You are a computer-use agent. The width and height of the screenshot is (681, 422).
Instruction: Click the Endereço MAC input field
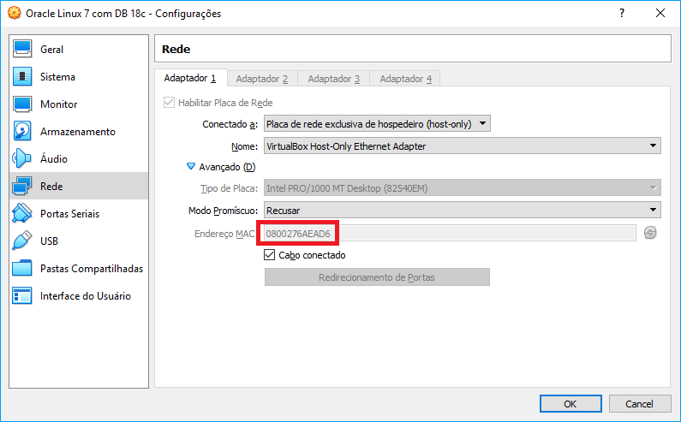click(x=450, y=233)
